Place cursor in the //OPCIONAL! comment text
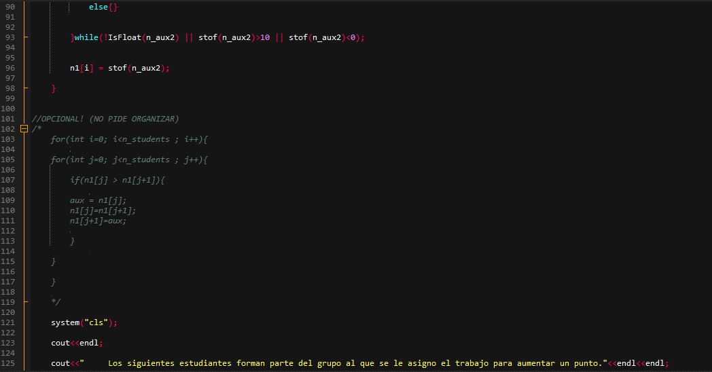 (105, 119)
